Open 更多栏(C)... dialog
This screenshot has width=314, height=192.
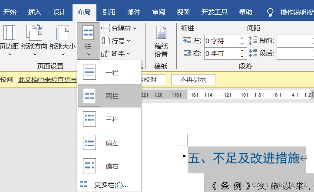point(109,185)
